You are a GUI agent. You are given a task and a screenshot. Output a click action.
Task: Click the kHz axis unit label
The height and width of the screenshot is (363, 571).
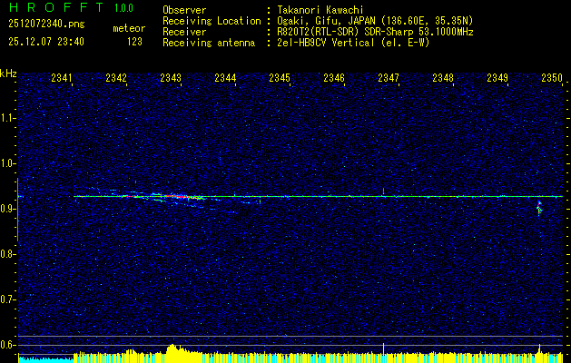pyautogui.click(x=8, y=73)
